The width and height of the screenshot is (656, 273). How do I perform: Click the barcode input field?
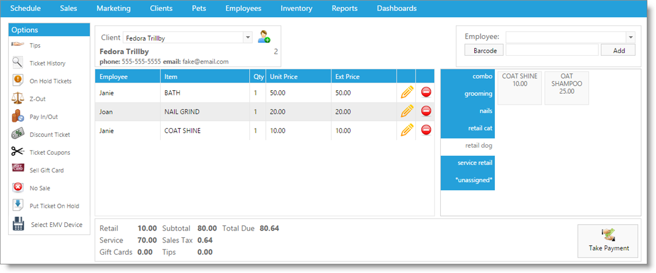pos(552,50)
